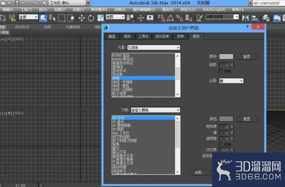The image size is (285, 187).
Task: Click the New Scene icon
Action: pyautogui.click(x=3, y=3)
